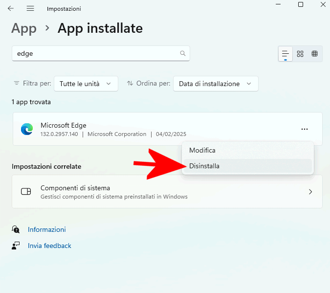Open Data di installazione sort dropdown

(x=216, y=84)
